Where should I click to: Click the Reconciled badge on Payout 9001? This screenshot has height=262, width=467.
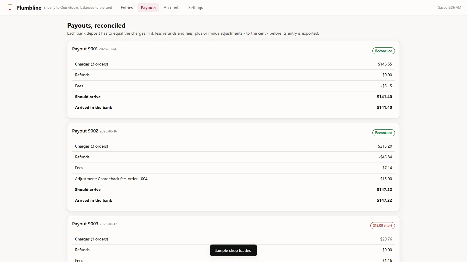[x=384, y=51]
